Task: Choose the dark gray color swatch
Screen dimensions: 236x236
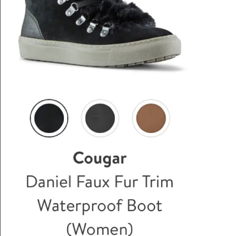Action: point(100,118)
